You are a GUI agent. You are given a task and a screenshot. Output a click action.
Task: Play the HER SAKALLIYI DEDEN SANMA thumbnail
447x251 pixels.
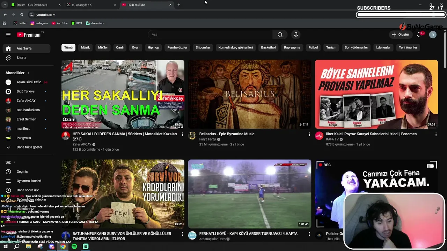pyautogui.click(x=123, y=94)
